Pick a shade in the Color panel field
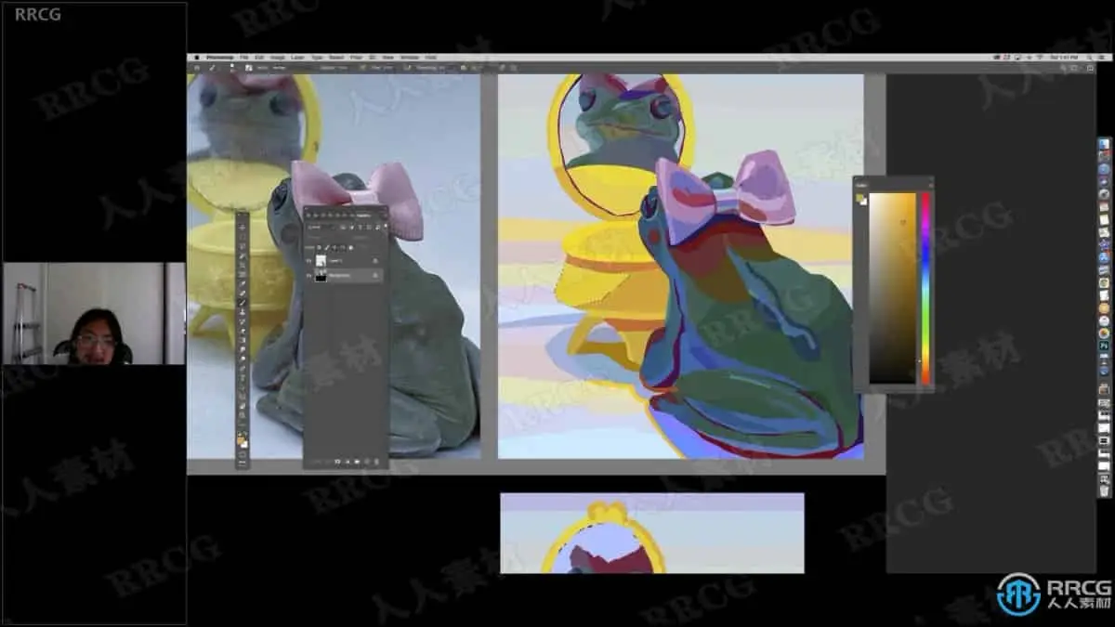 coord(892,288)
